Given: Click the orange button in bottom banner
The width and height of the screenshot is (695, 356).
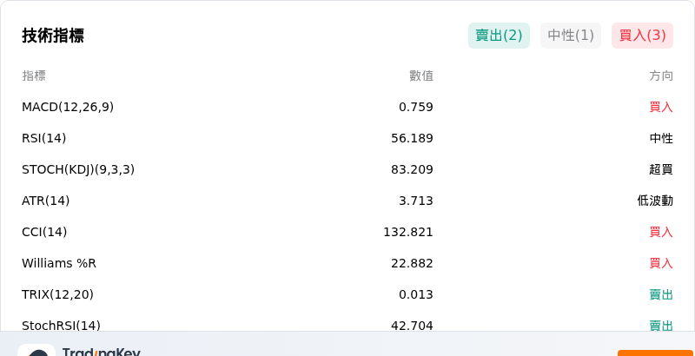Looking at the screenshot, I should coord(656,353).
